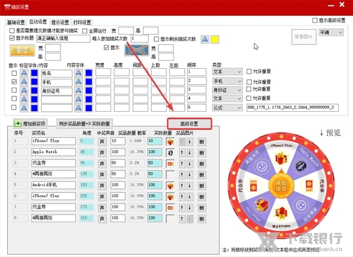Screen dimensions: 353x257
Task: Open prize image for iPhone7 Plus row 1
Action: point(171,142)
